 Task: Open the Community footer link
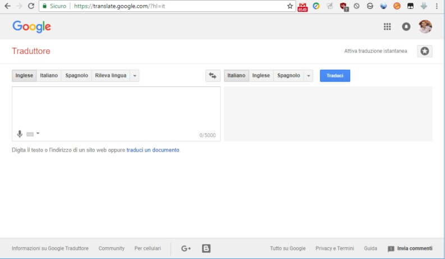[x=112, y=248]
